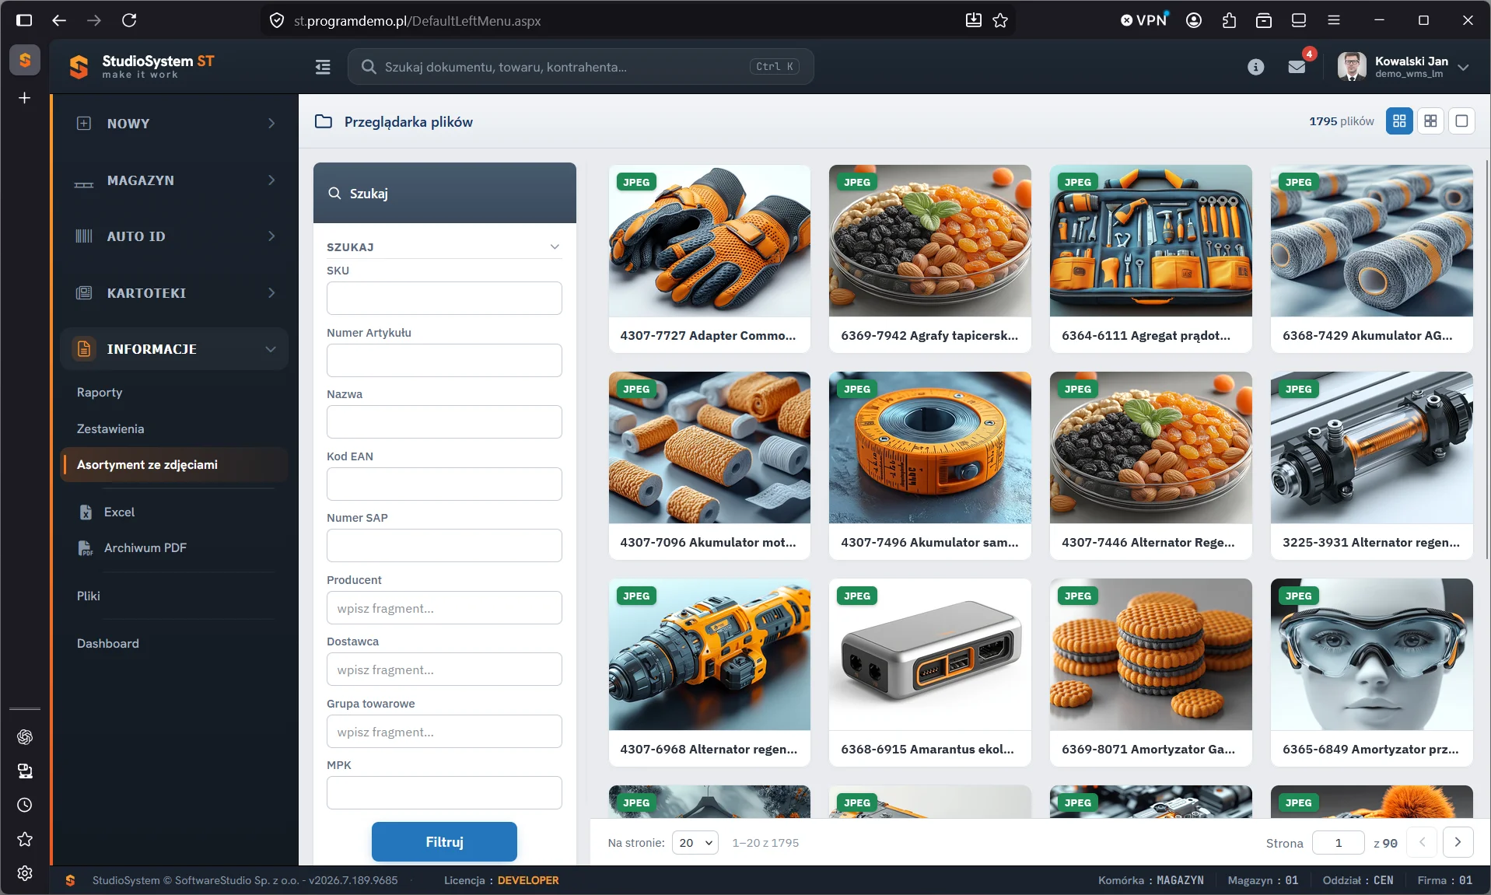Open the info icon in header
The height and width of the screenshot is (895, 1491).
coord(1255,67)
